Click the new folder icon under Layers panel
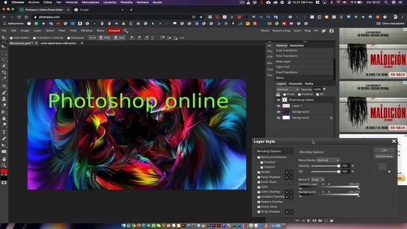The height and width of the screenshot is (229, 407). pyautogui.click(x=320, y=221)
